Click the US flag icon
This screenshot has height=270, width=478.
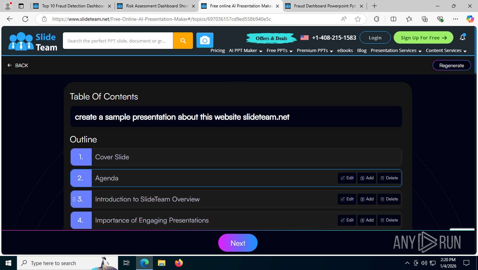click(304, 38)
